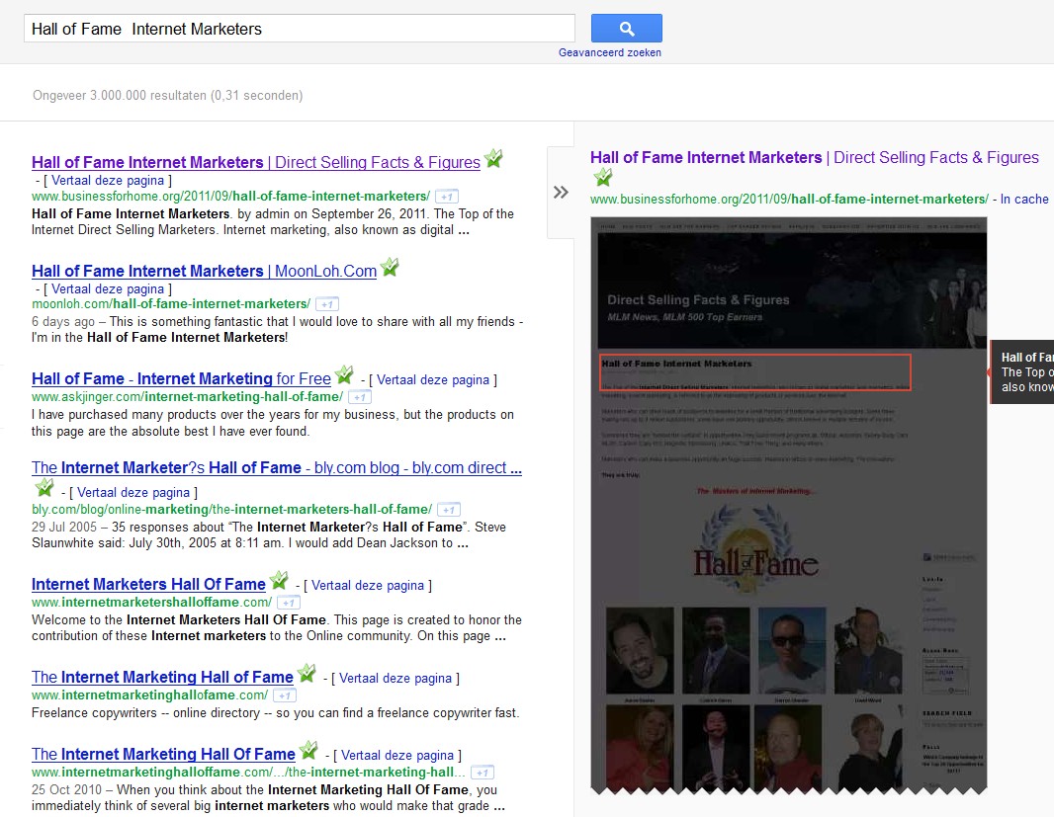Click the green internetmarketershalloffame.com URL

(x=152, y=602)
